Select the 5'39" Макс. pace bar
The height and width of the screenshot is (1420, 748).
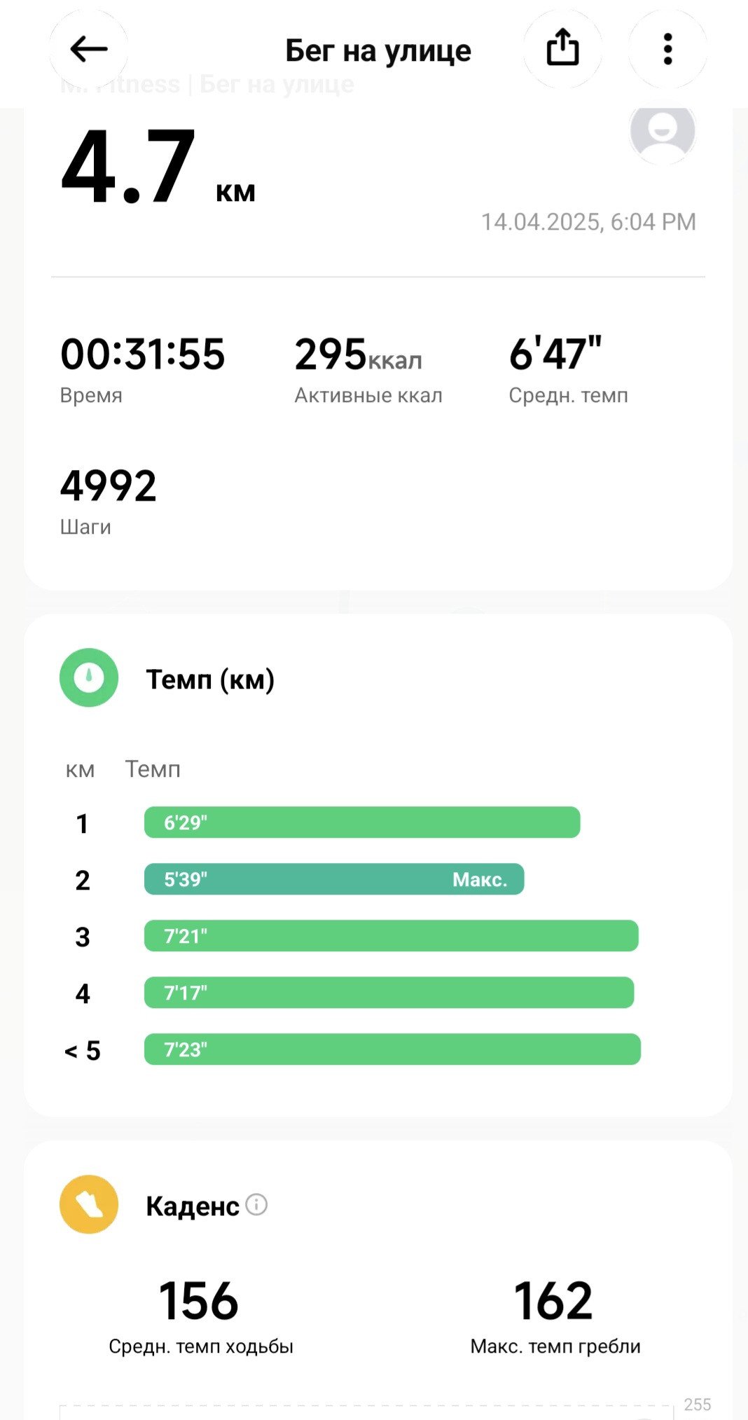click(x=334, y=879)
